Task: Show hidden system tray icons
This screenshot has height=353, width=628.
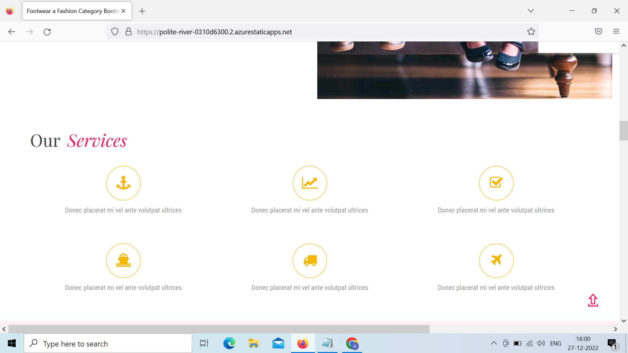Action: tap(494, 343)
